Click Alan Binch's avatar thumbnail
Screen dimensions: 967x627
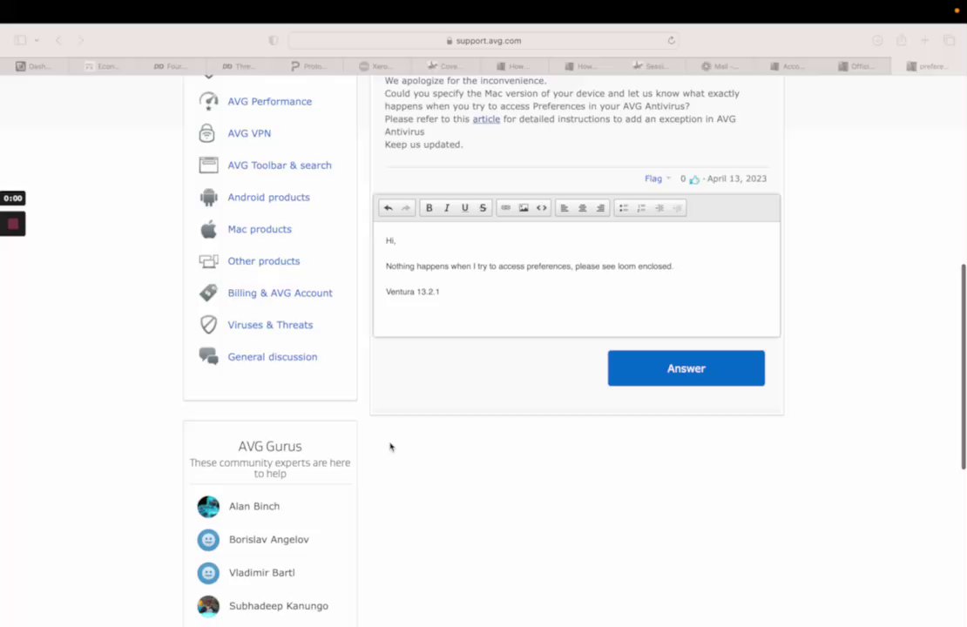pyautogui.click(x=208, y=507)
